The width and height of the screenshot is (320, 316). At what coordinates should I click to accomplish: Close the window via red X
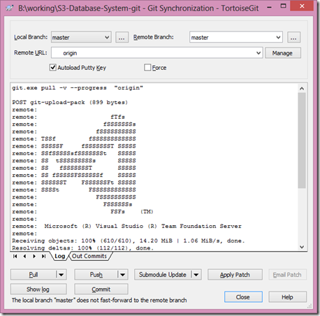coord(302,6)
